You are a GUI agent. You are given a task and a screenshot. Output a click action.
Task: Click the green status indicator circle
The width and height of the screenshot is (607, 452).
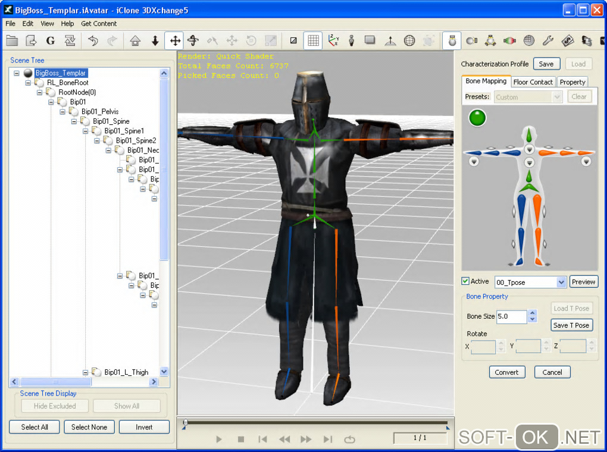click(477, 118)
